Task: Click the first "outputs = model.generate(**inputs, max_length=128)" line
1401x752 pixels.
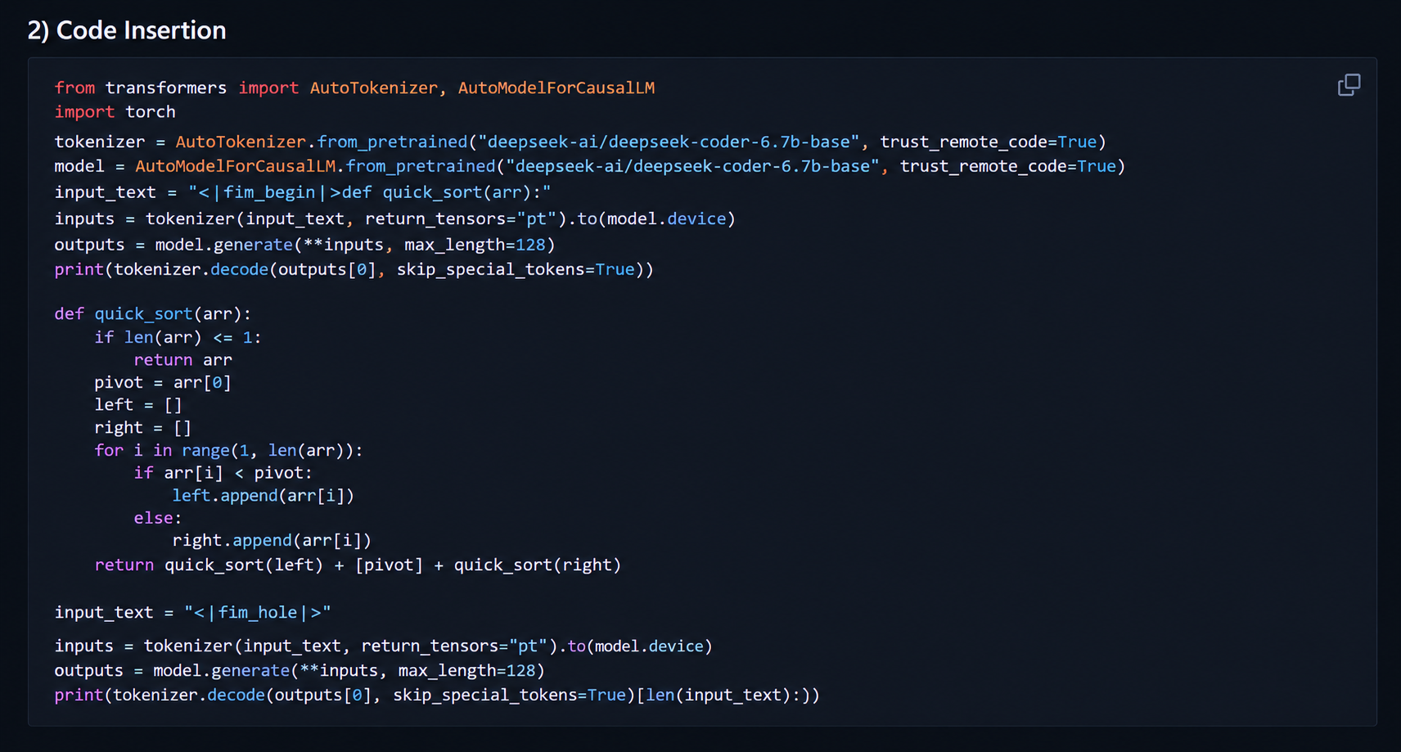Action: 305,245
